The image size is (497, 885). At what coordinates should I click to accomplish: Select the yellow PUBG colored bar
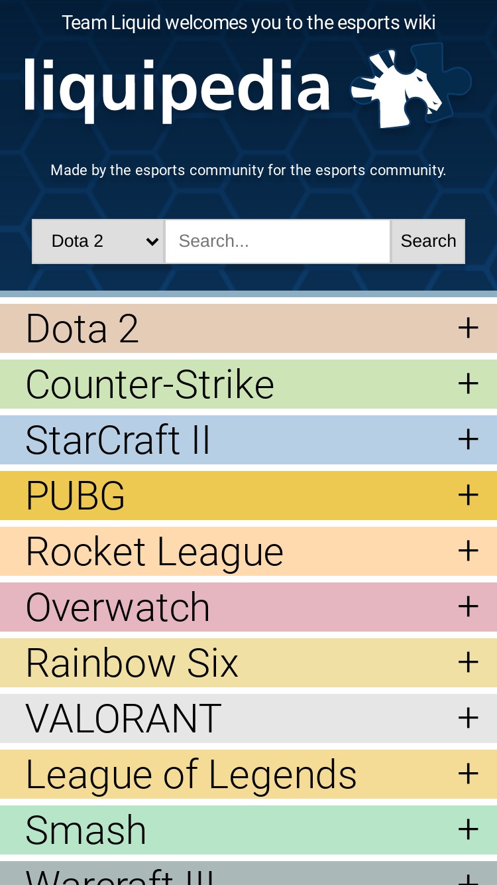point(248,496)
